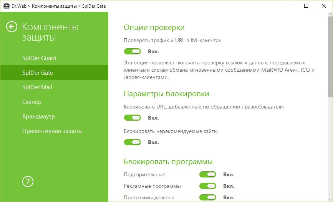Minimize the Dr.Web window
Image resolution: width=333 pixels, height=202 pixels.
pos(288,6)
